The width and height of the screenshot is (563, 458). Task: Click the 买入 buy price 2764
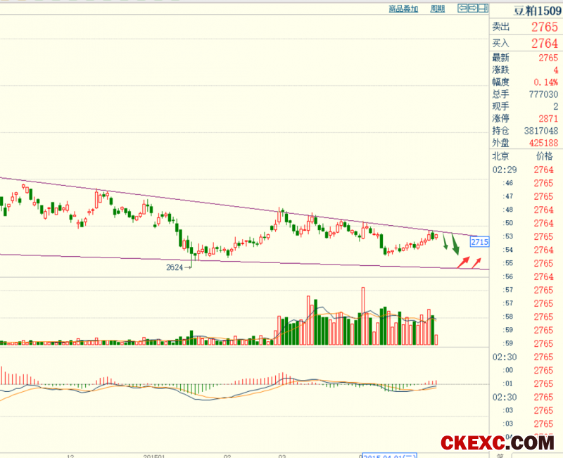[544, 44]
